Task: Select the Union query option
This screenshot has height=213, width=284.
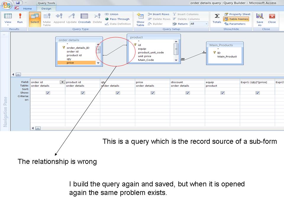Action: [112, 14]
